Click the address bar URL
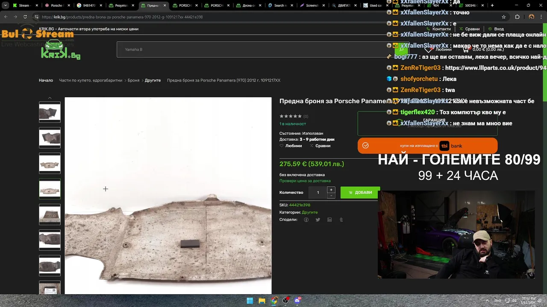547x307 pixels. click(x=122, y=17)
